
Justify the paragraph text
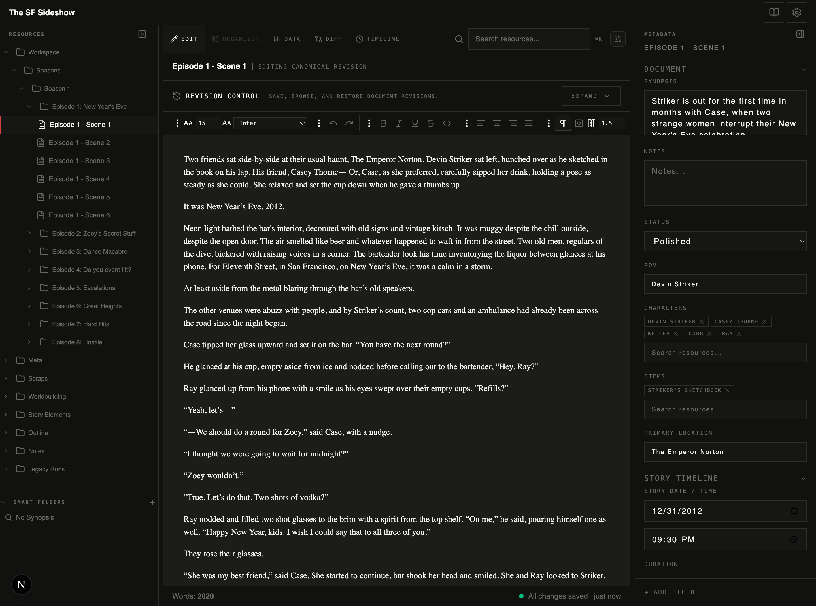(529, 123)
